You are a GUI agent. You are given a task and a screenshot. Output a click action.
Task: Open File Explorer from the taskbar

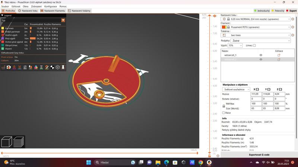coord(158,163)
